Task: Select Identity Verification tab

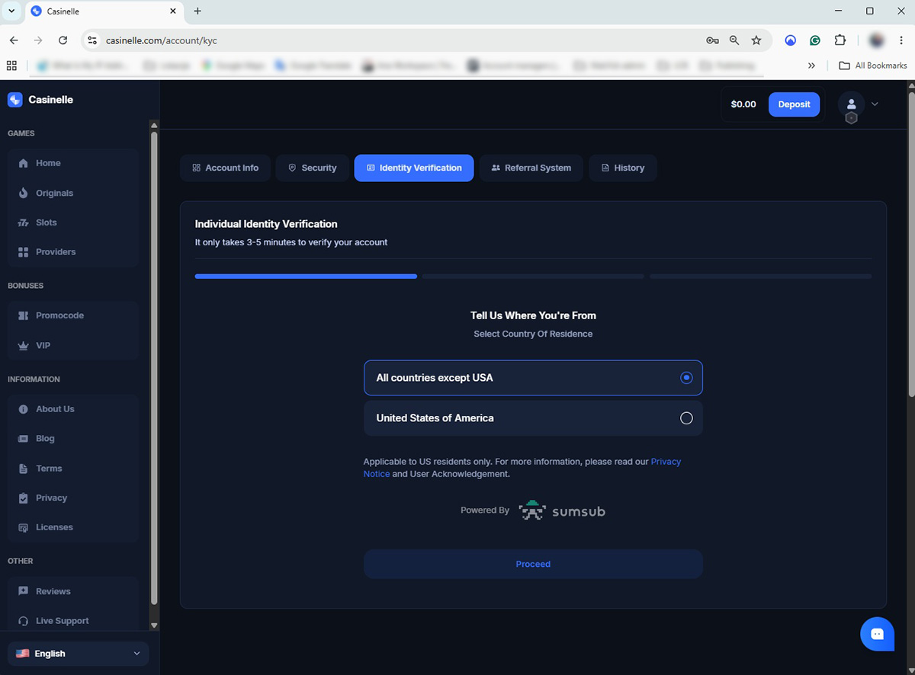Action: click(414, 168)
